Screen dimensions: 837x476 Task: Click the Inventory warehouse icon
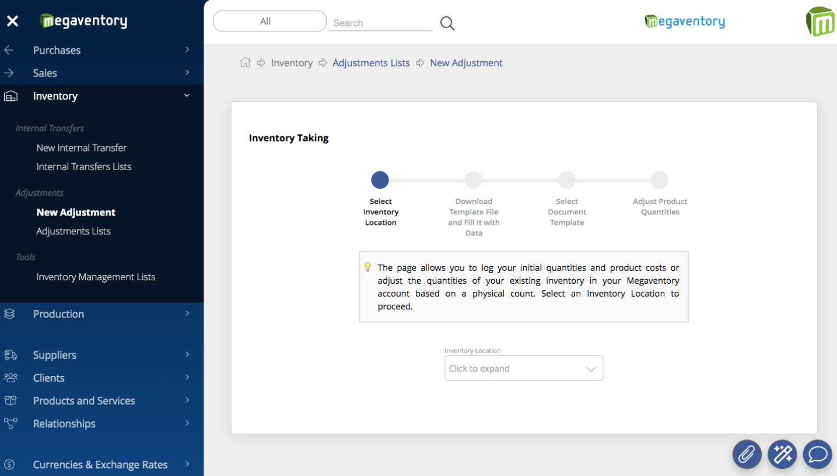[x=10, y=96]
